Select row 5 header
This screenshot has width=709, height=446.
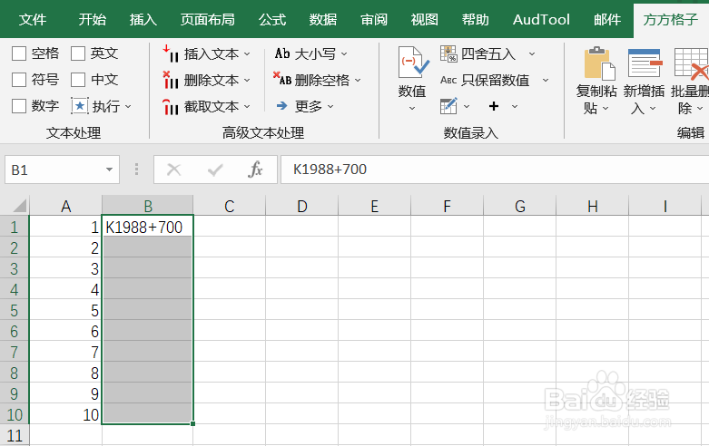click(x=15, y=311)
